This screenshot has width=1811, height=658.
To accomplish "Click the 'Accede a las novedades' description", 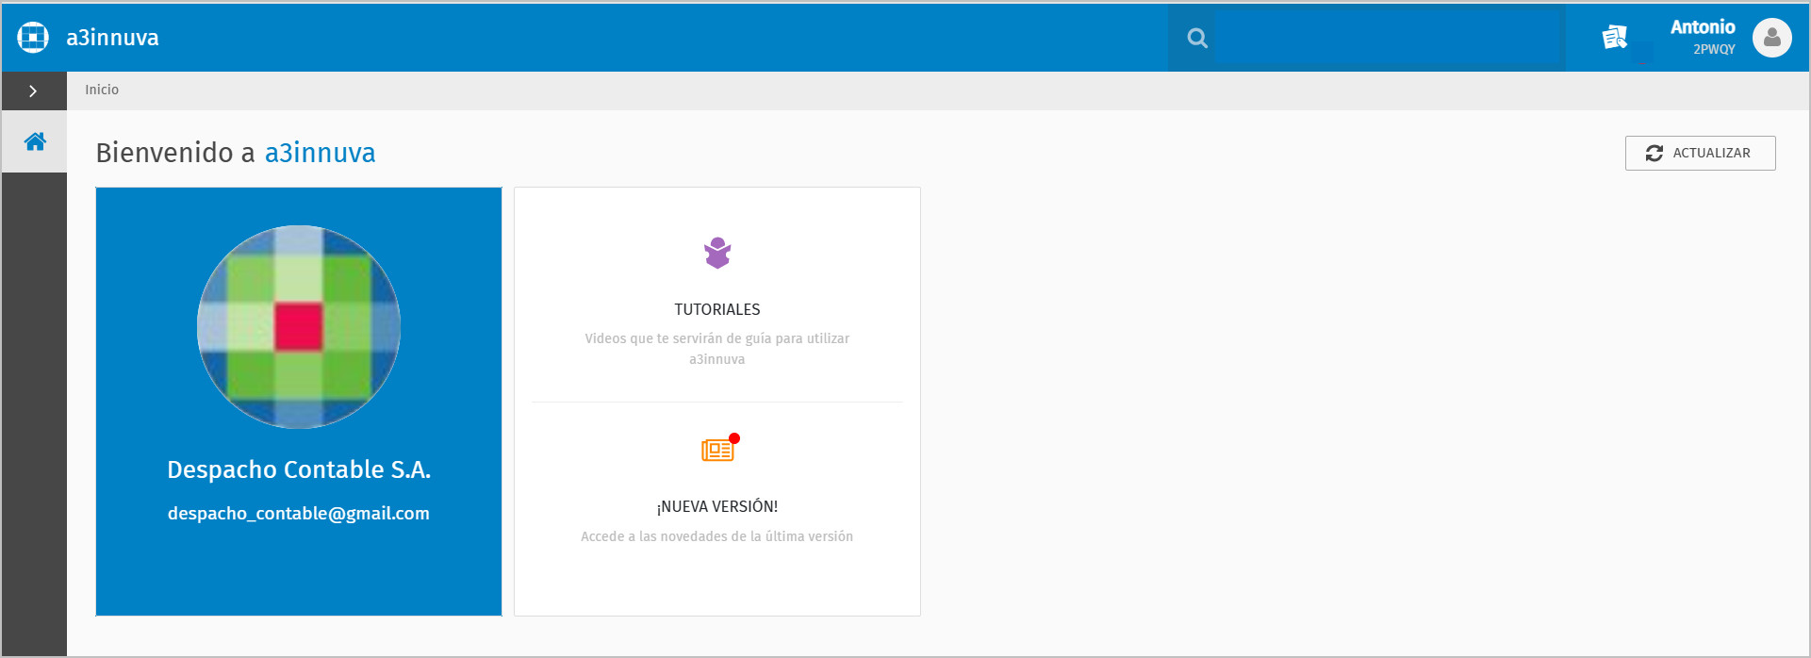I will point(717,536).
